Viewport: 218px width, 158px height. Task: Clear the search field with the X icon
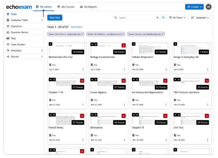coord(157,17)
